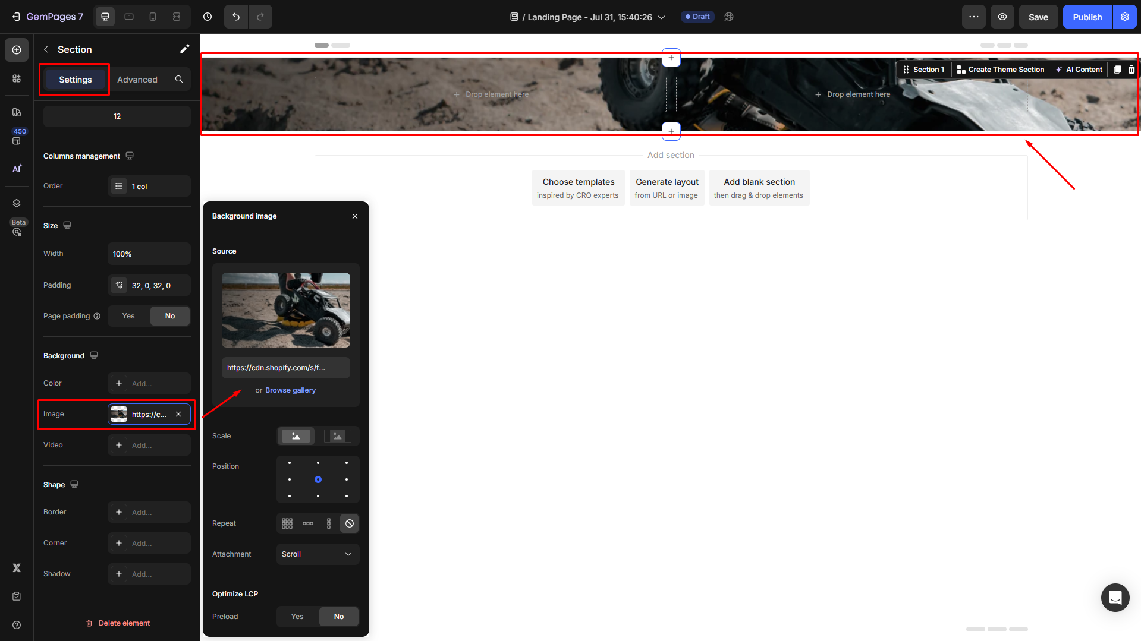This screenshot has height=641, width=1141.
Task: Click the preview eye icon
Action: (x=1002, y=17)
